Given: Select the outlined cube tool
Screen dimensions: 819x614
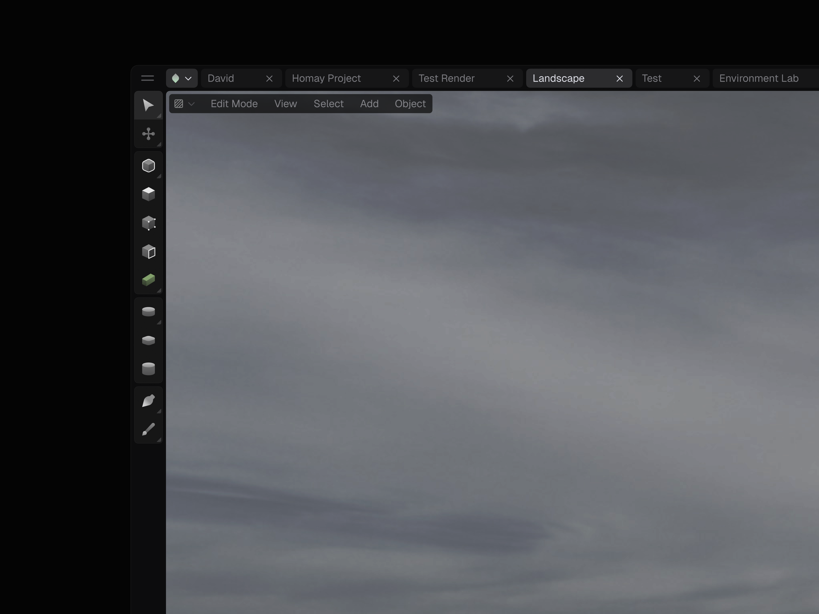Looking at the screenshot, I should (x=148, y=166).
